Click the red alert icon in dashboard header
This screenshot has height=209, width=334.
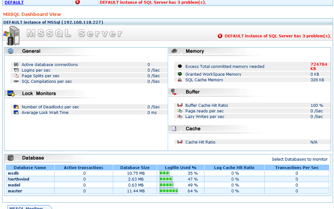[220, 36]
